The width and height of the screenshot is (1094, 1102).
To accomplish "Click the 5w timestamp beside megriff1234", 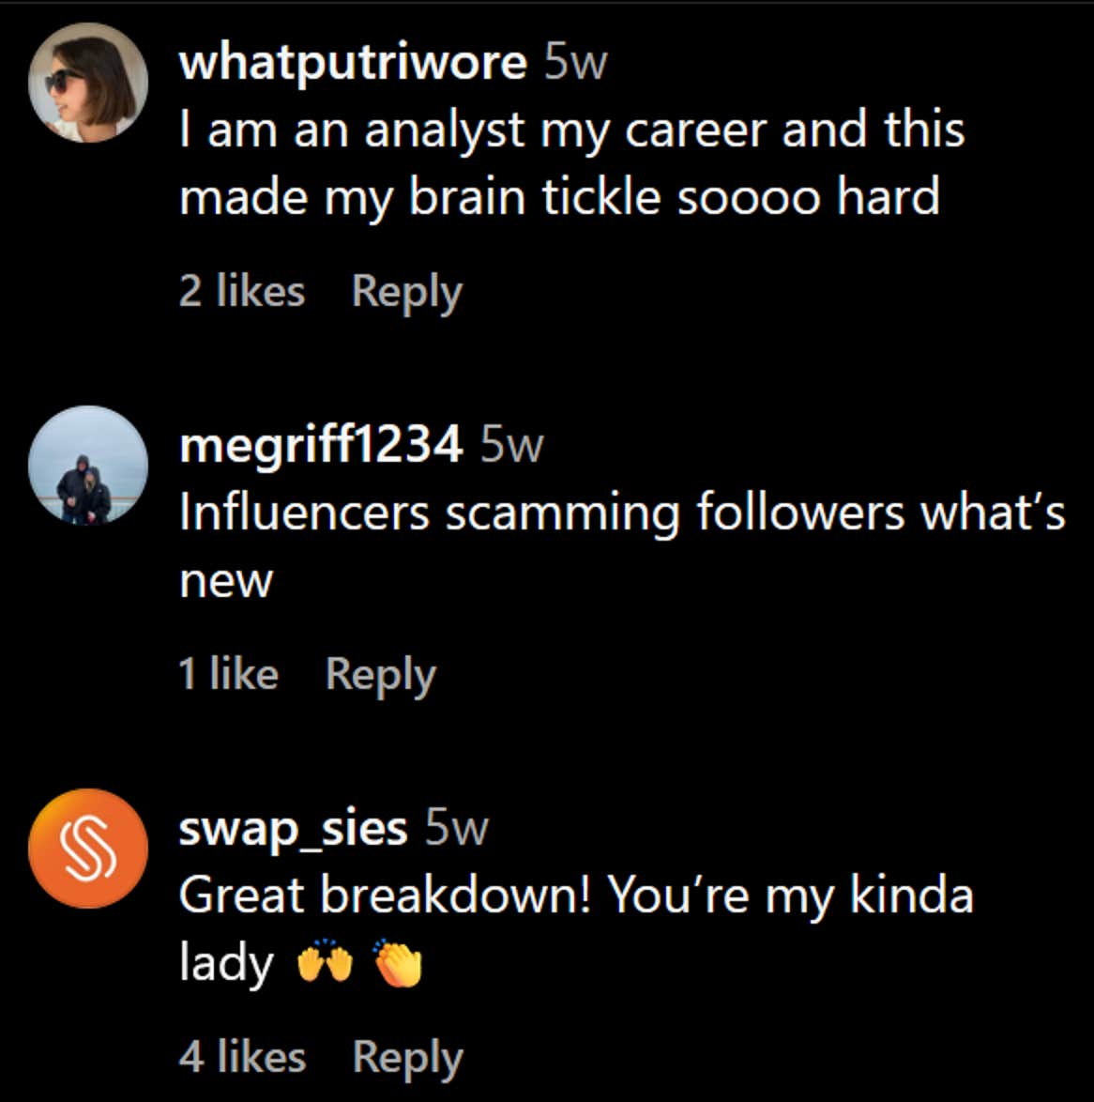I will point(511,443).
